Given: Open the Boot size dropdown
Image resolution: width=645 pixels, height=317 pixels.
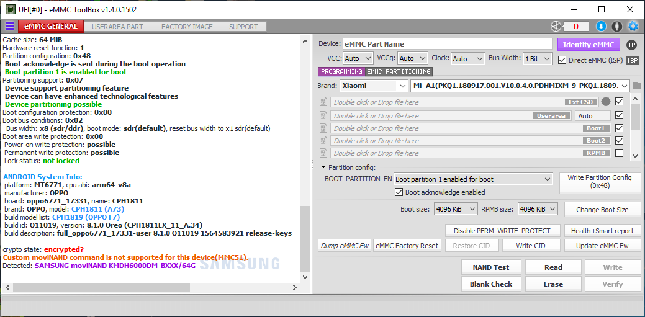Looking at the screenshot, I should tap(456, 209).
